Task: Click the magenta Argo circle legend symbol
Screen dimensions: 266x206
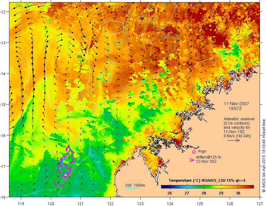Action: 194,152
